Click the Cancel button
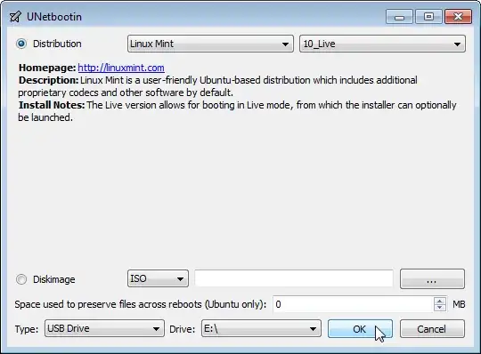 coord(432,329)
